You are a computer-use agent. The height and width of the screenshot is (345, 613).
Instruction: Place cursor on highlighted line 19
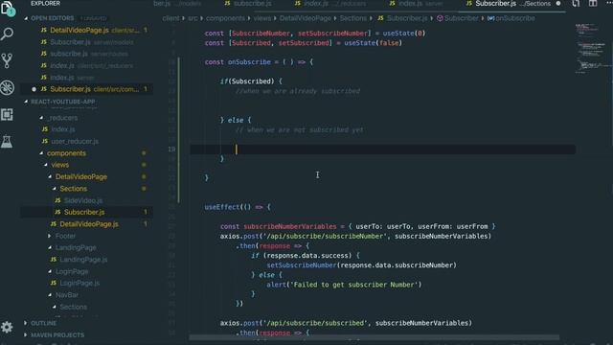(x=382, y=149)
